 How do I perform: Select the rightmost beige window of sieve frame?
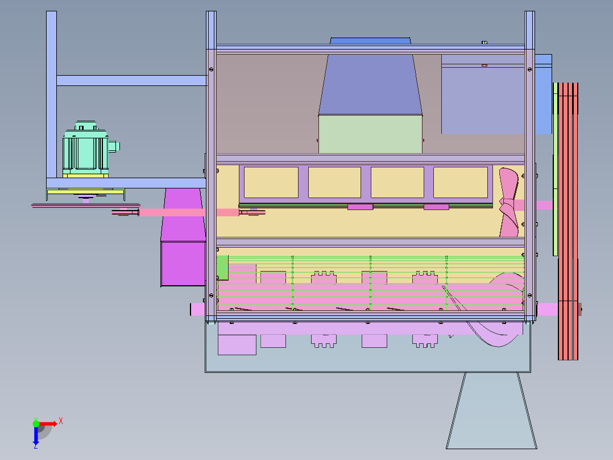click(x=461, y=182)
